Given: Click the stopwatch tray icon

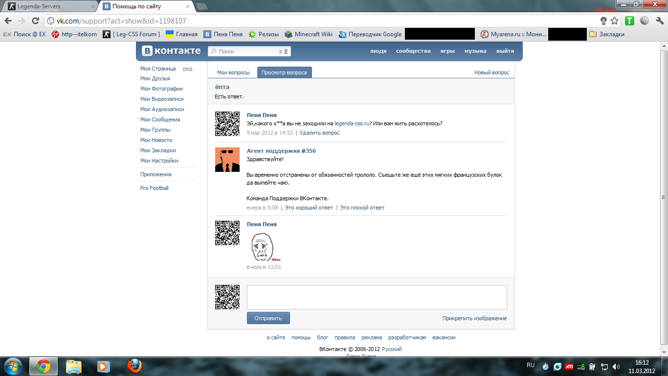Looking at the screenshot, I should tap(546, 366).
